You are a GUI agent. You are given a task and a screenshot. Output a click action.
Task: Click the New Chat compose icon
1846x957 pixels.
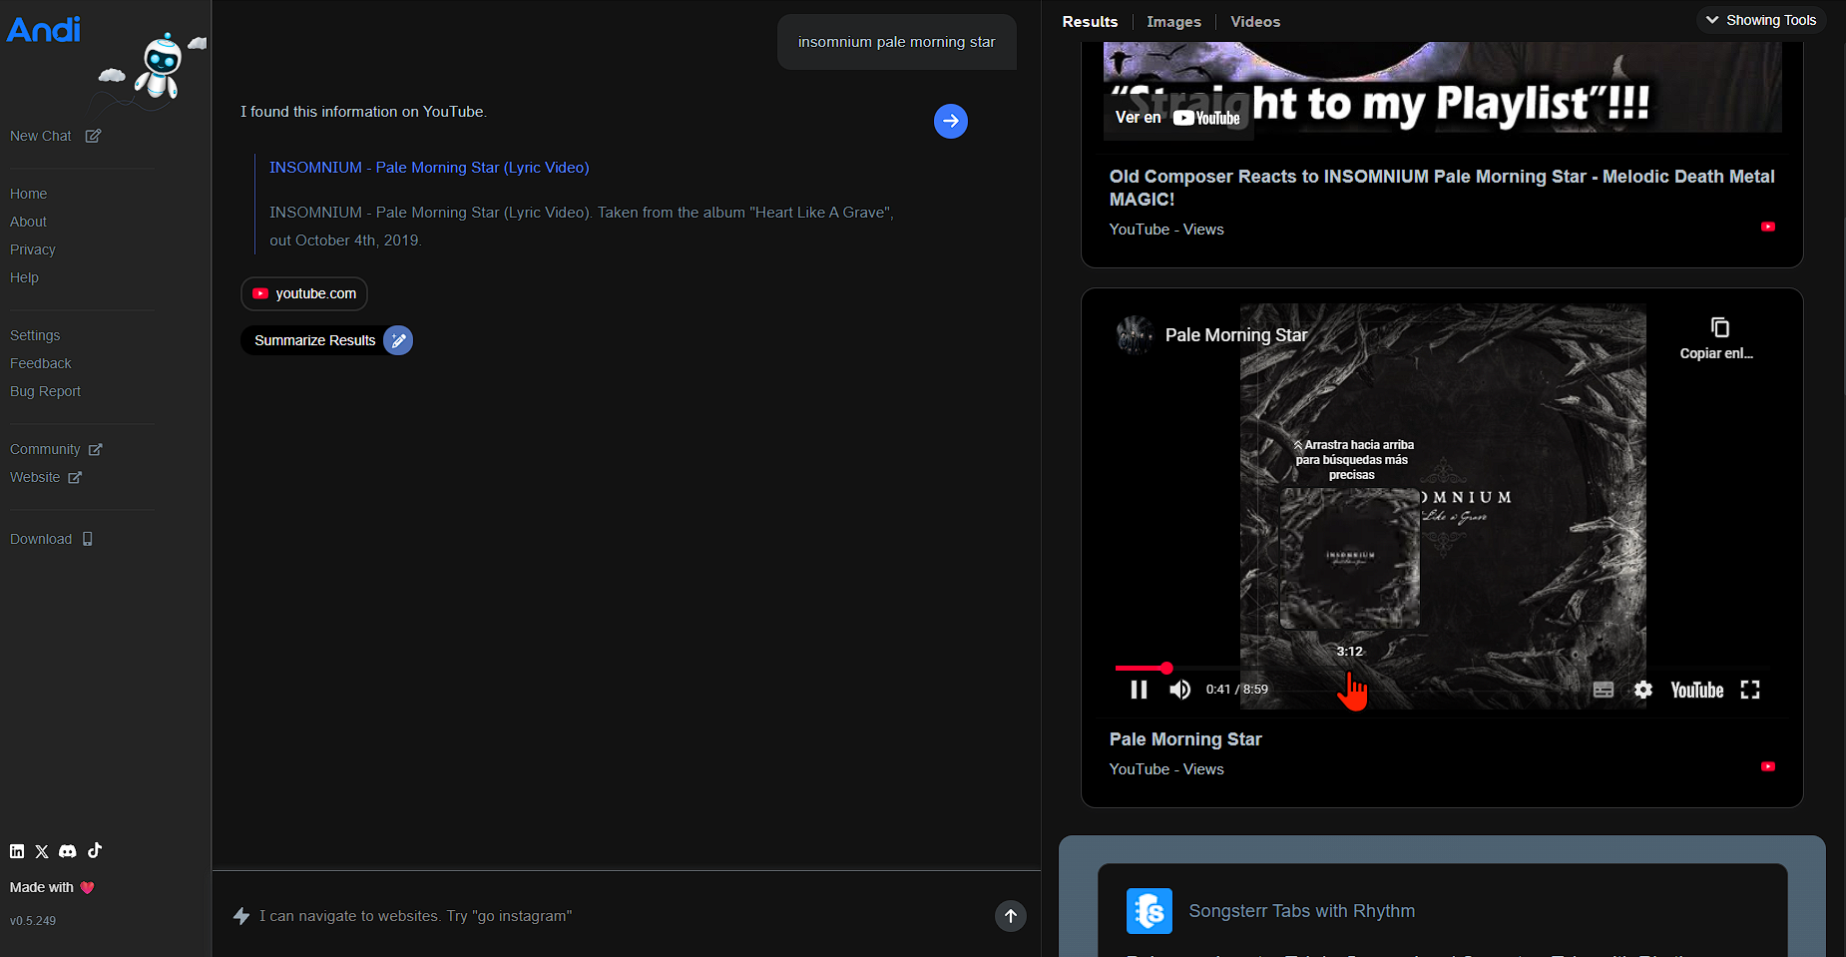(x=93, y=136)
